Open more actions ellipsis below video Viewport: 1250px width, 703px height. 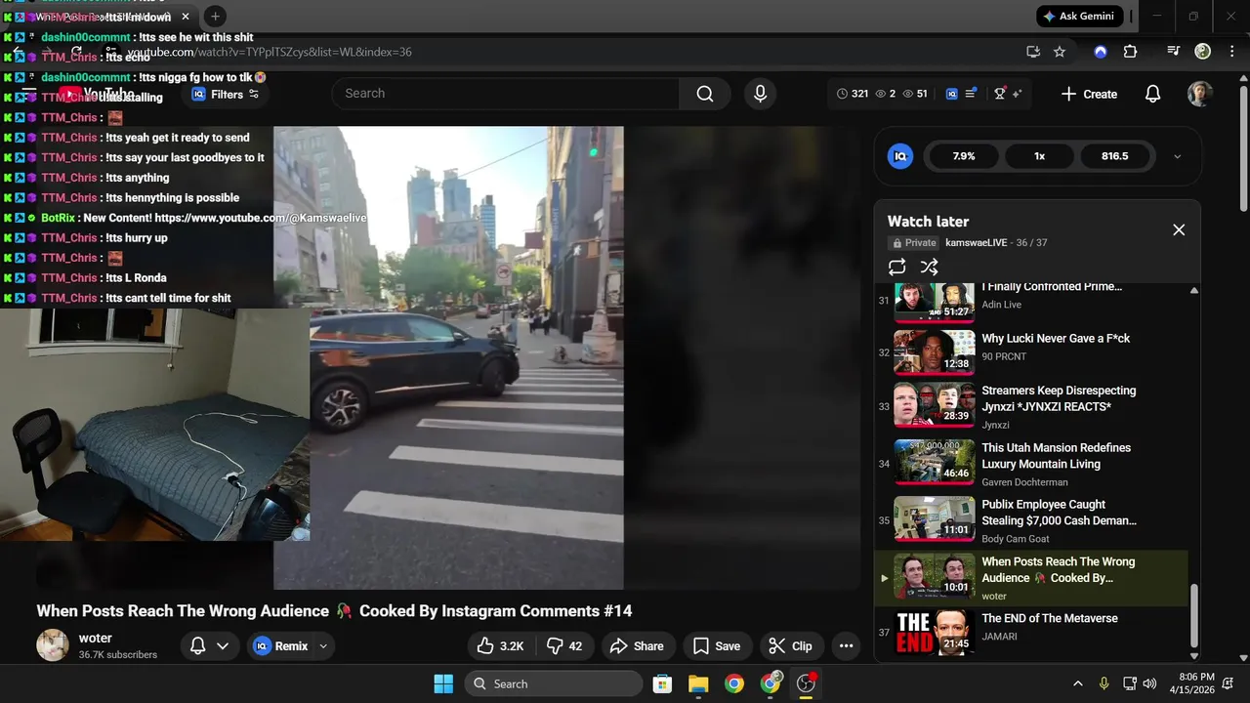[846, 645]
